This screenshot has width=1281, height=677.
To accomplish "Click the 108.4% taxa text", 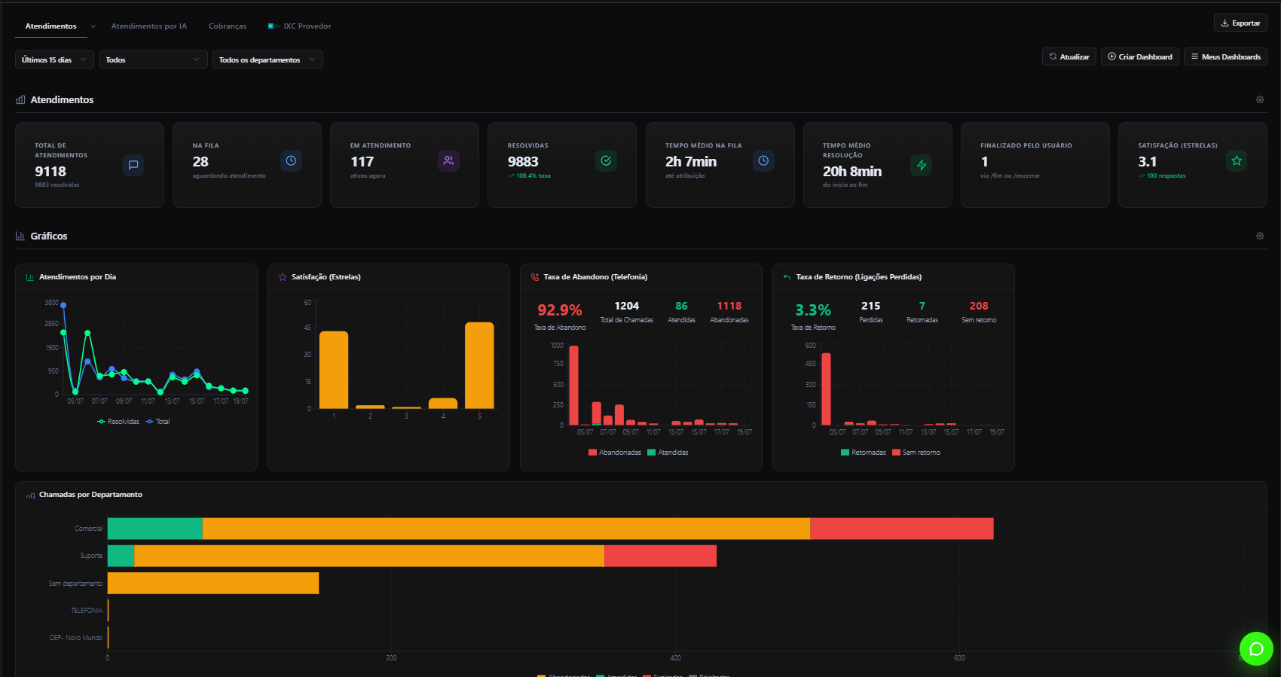I will coord(533,176).
